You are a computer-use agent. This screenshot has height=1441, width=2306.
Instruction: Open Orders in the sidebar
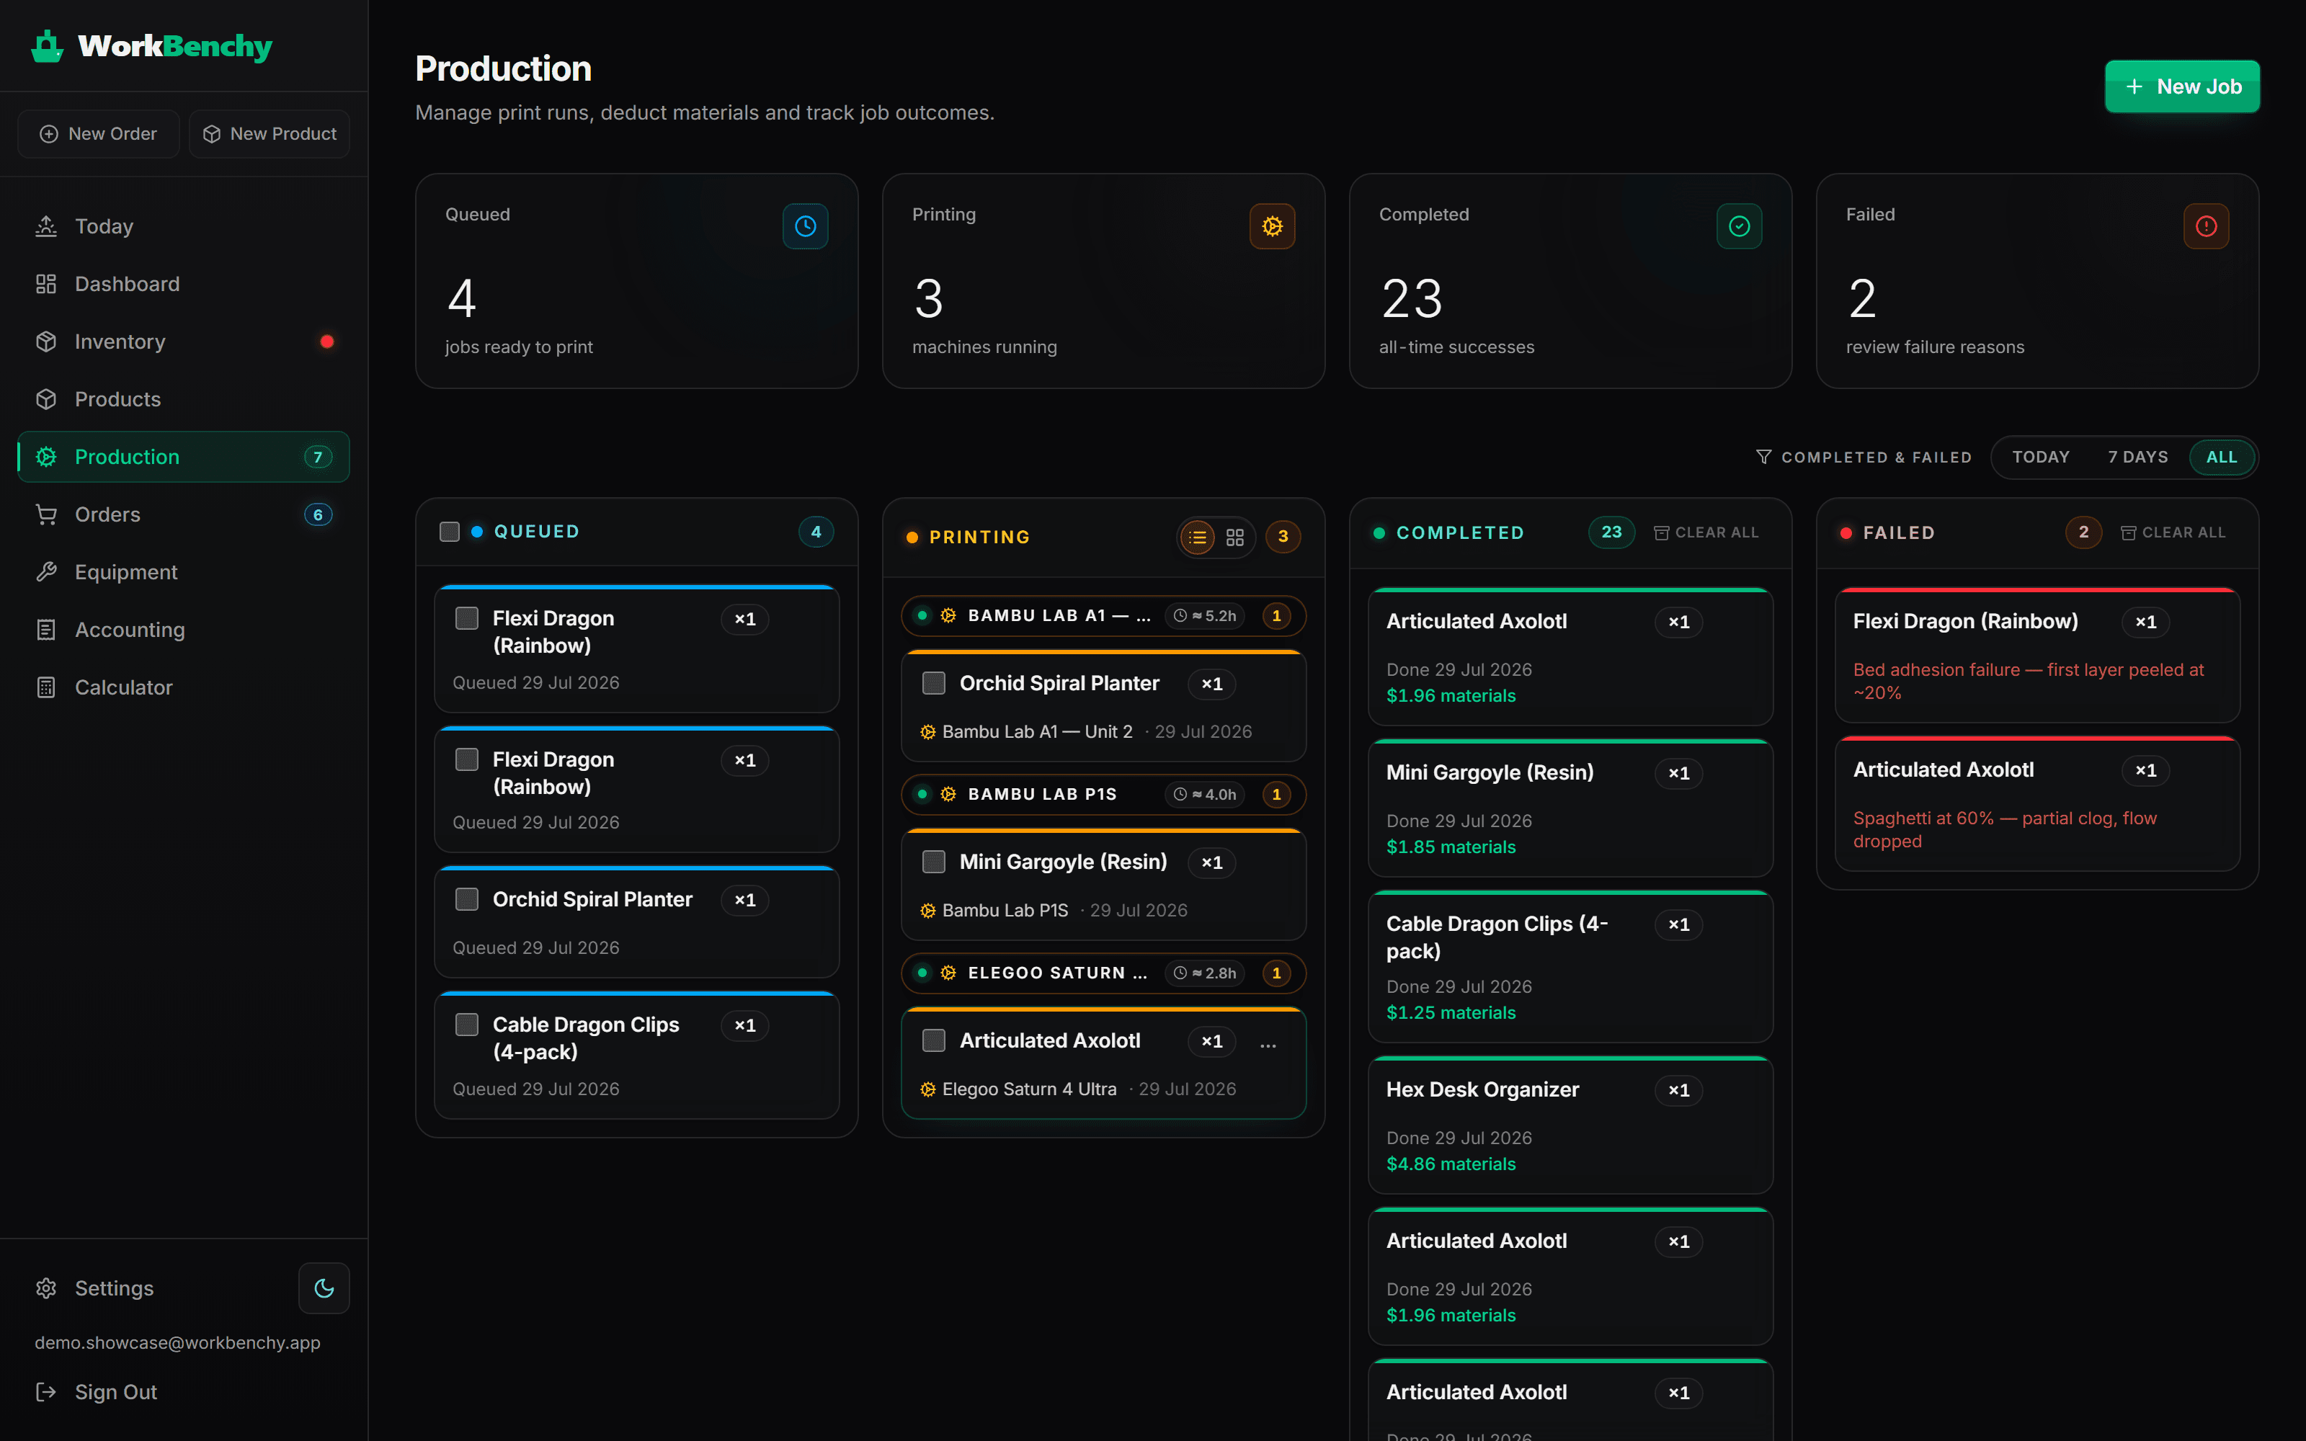point(183,514)
